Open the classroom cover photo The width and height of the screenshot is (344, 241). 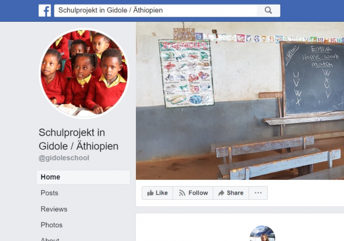(240, 101)
